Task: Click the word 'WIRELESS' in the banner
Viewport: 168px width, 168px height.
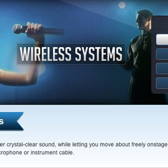Action: click(x=45, y=54)
